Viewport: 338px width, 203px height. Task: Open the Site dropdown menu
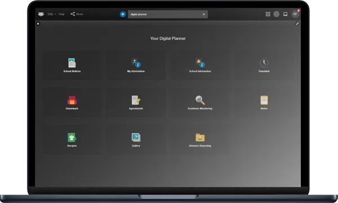[51, 14]
